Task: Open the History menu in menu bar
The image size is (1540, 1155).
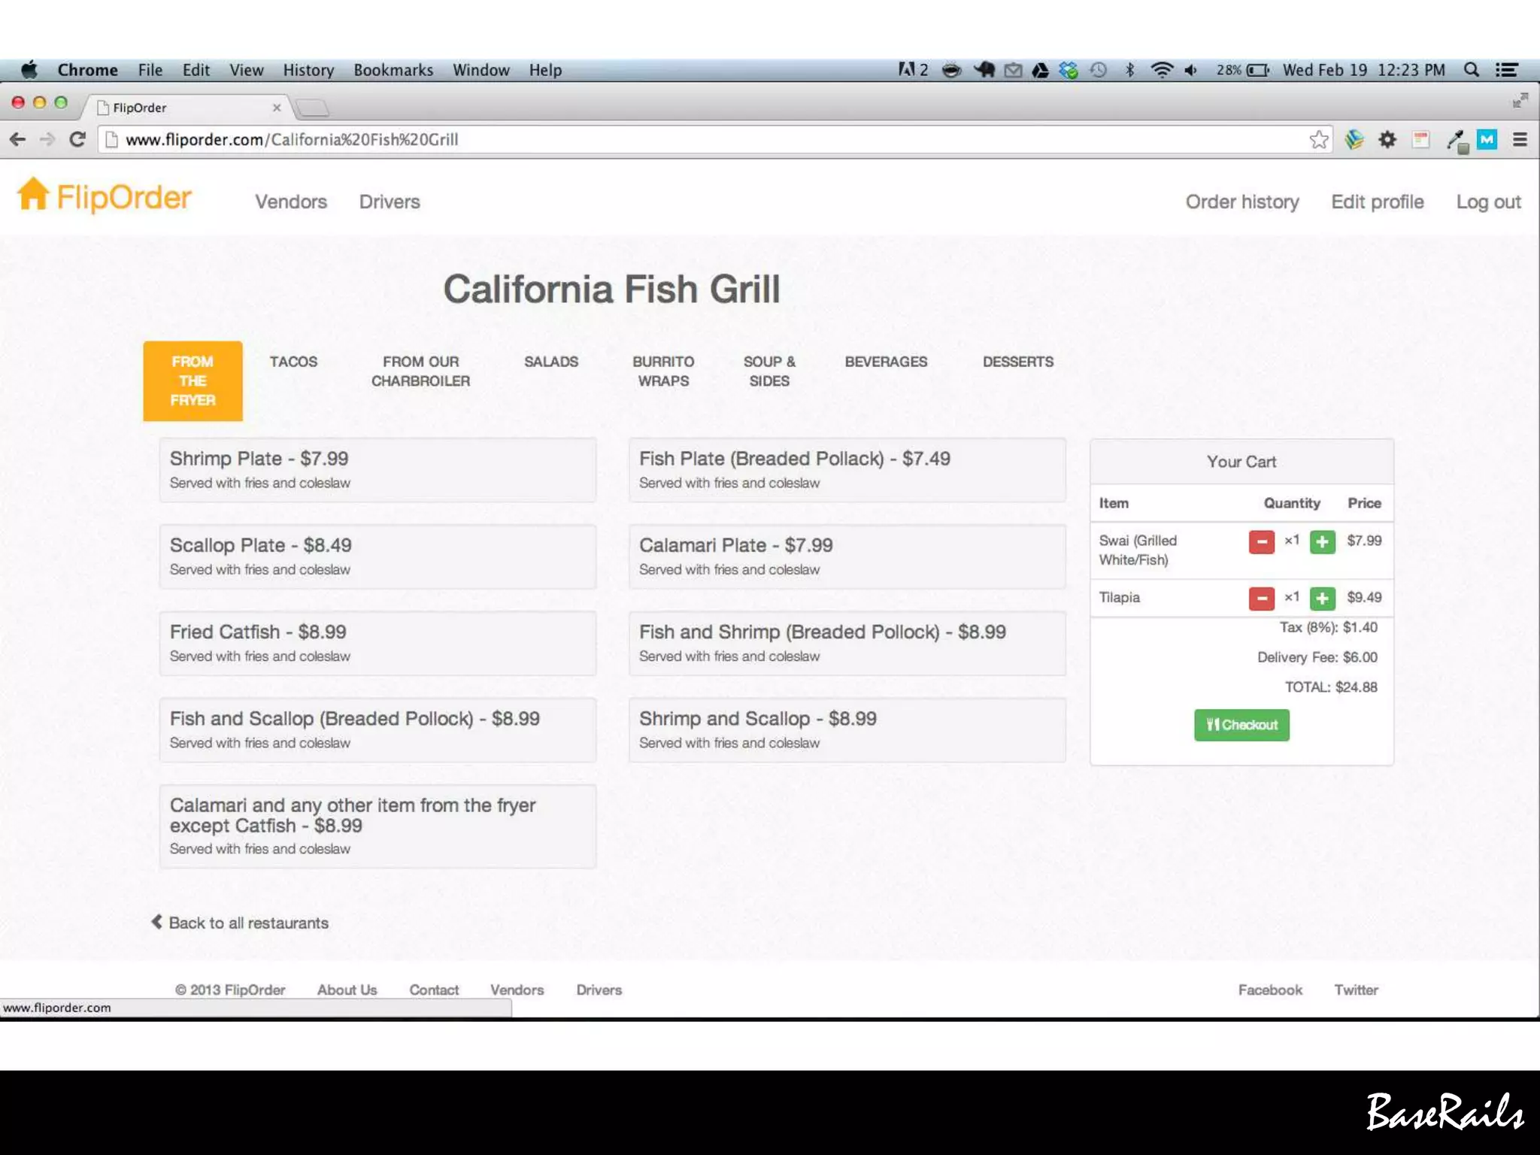Action: [308, 70]
